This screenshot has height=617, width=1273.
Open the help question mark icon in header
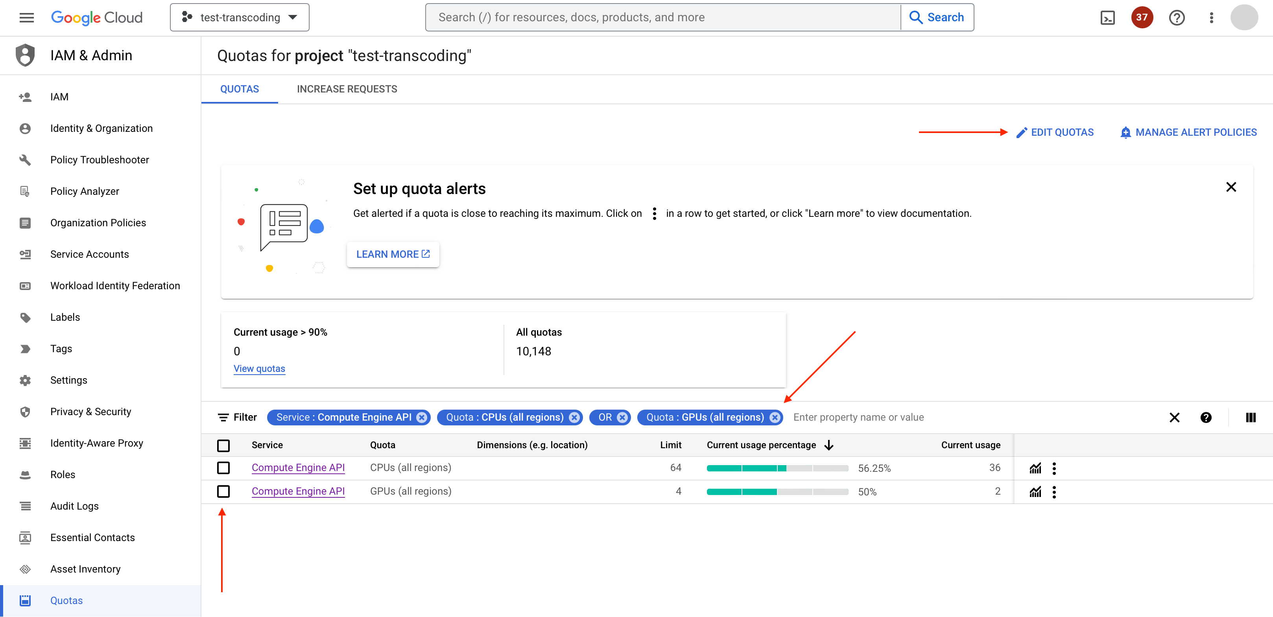(x=1177, y=18)
